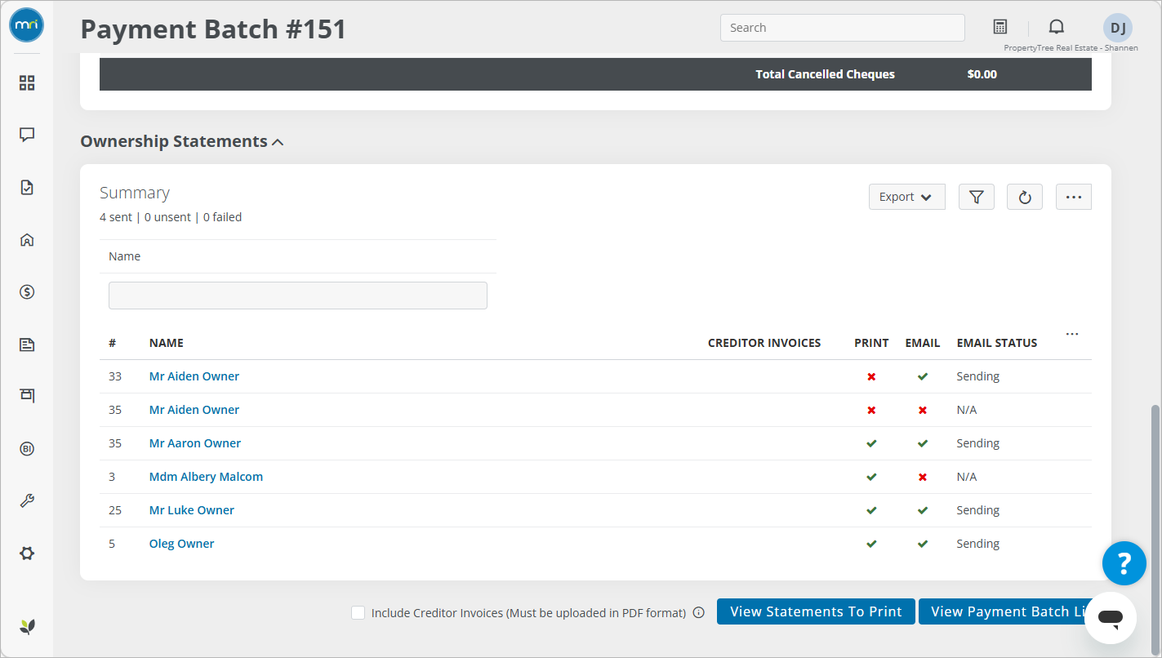Open Mr Aiden Owner link in row 33

[x=194, y=376]
